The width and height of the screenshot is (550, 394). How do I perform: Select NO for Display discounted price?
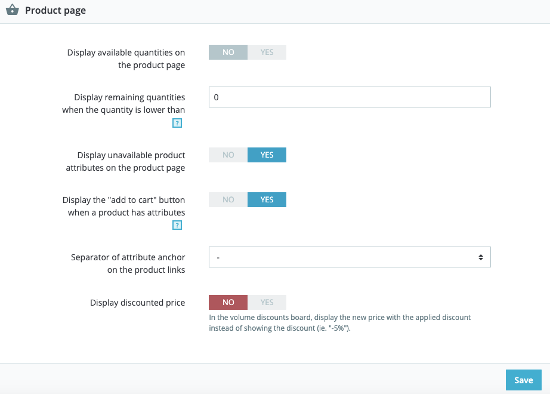pyautogui.click(x=228, y=302)
